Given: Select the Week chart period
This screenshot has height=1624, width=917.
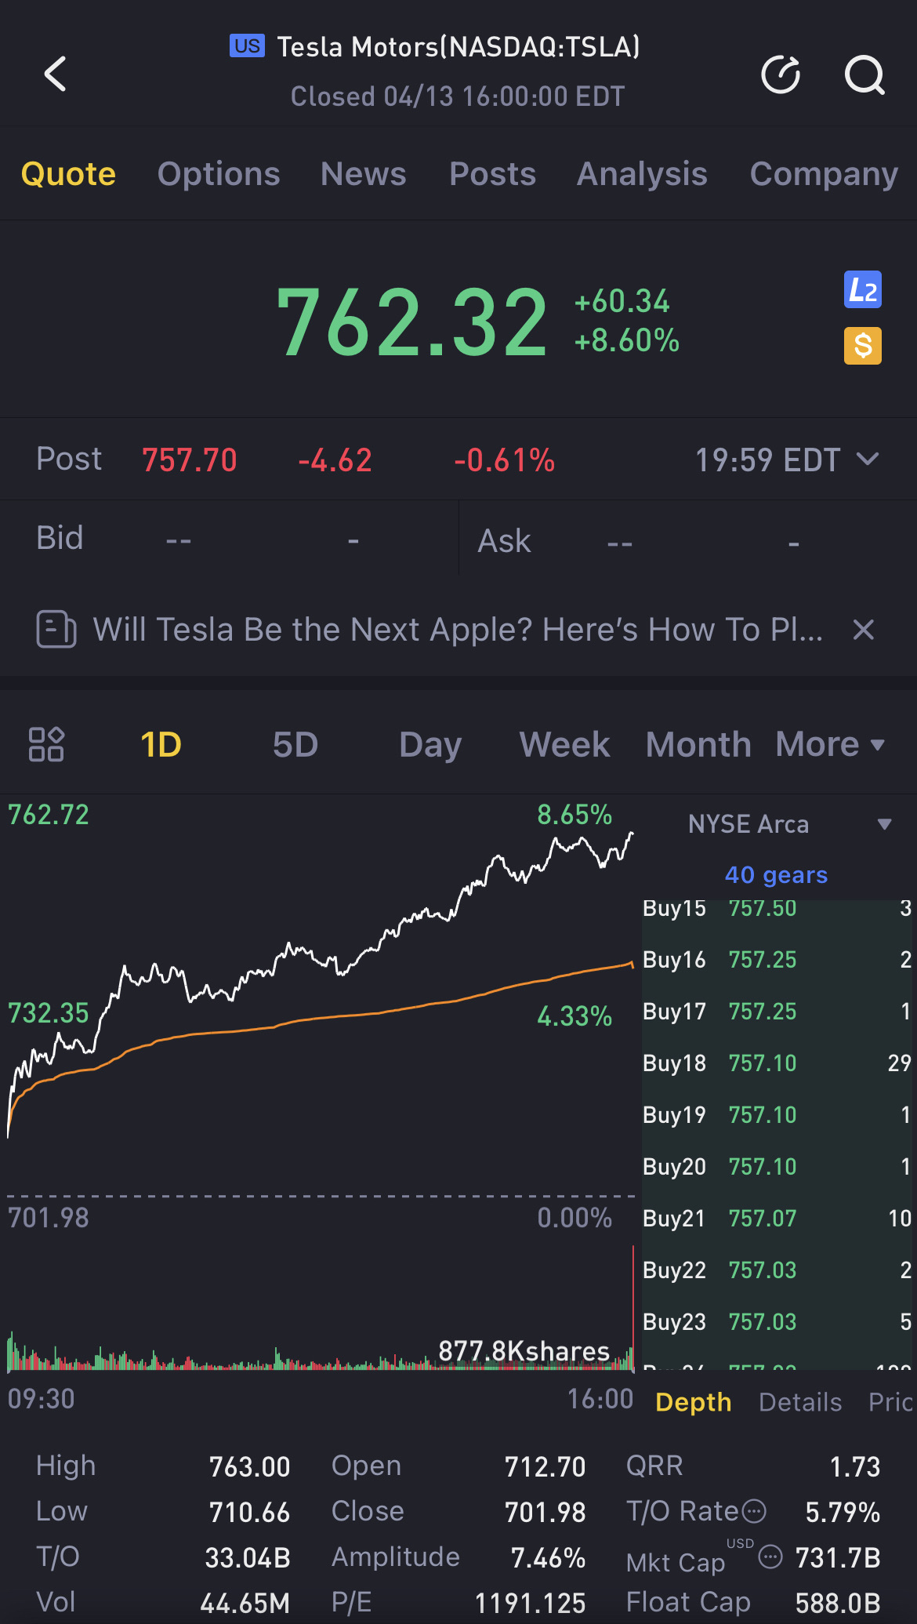Looking at the screenshot, I should [x=564, y=744].
